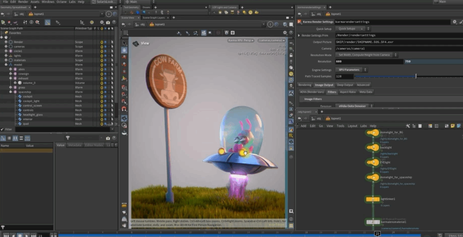
Task: Click the View tool icon in viewport
Action: pyautogui.click(x=136, y=43)
